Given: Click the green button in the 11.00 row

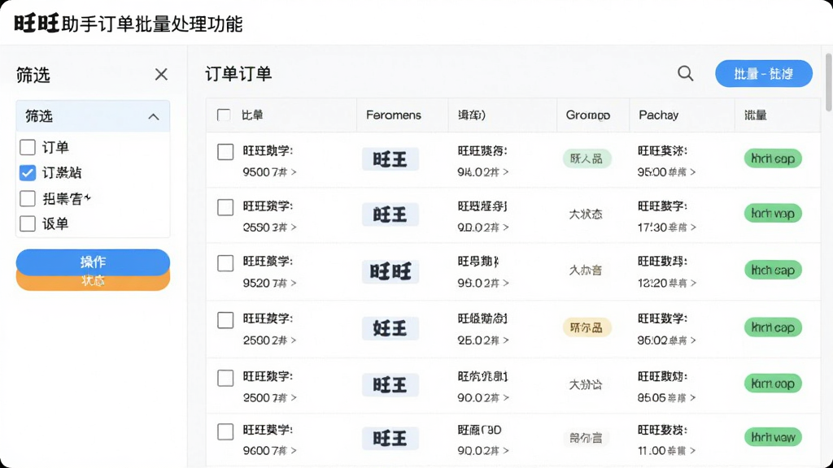Looking at the screenshot, I should [x=773, y=437].
